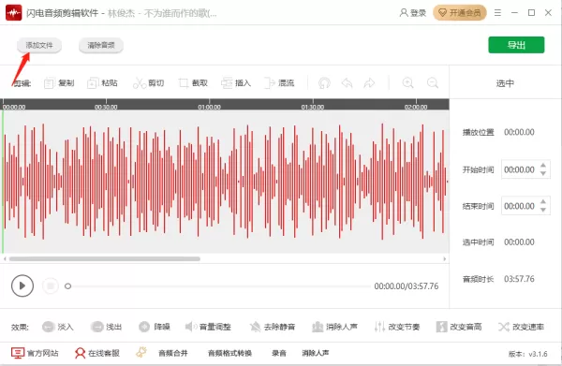Screen dimensions: 562x366
Task: Open the 音频合并 audio merge tool
Action: tap(173, 353)
